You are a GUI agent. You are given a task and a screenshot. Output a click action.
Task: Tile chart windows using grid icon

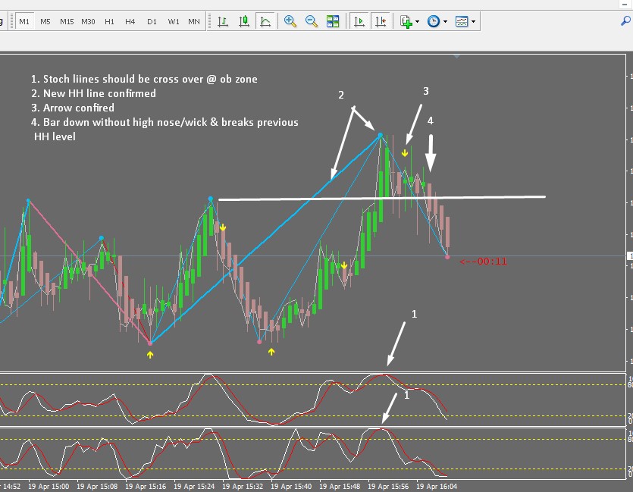(333, 21)
